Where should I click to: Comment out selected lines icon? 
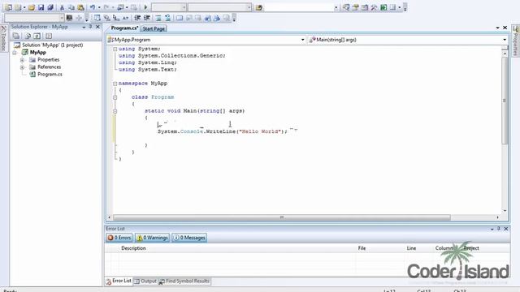coord(158,18)
